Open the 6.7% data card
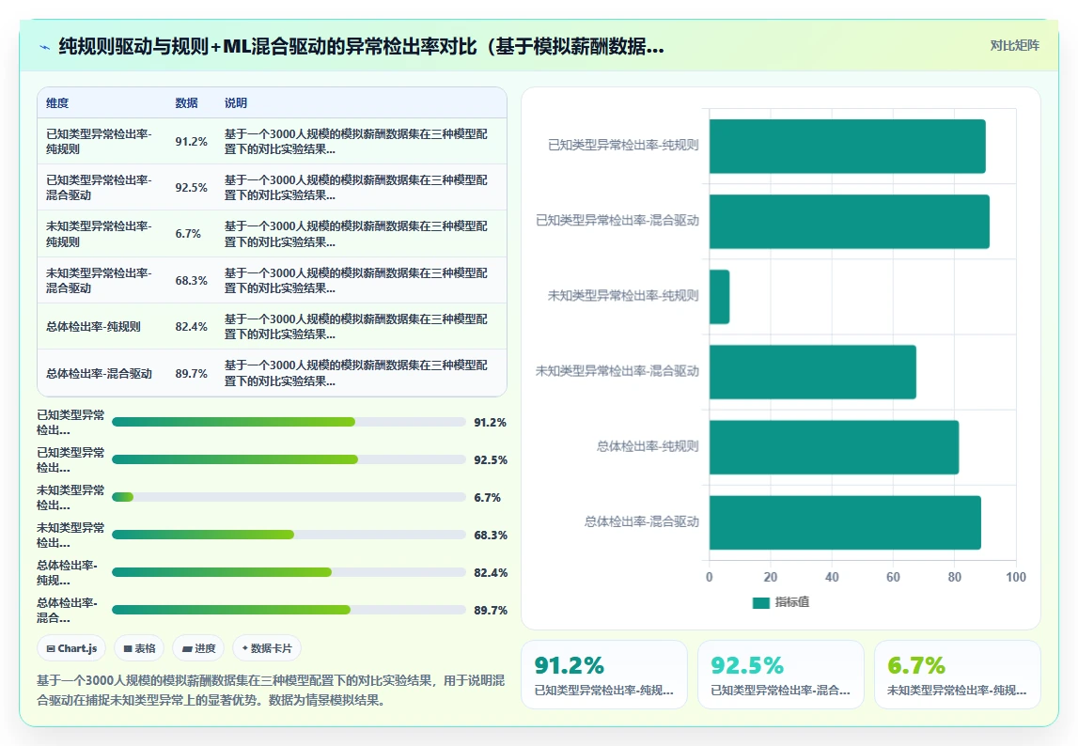This screenshot has height=746, width=1078. (x=957, y=675)
